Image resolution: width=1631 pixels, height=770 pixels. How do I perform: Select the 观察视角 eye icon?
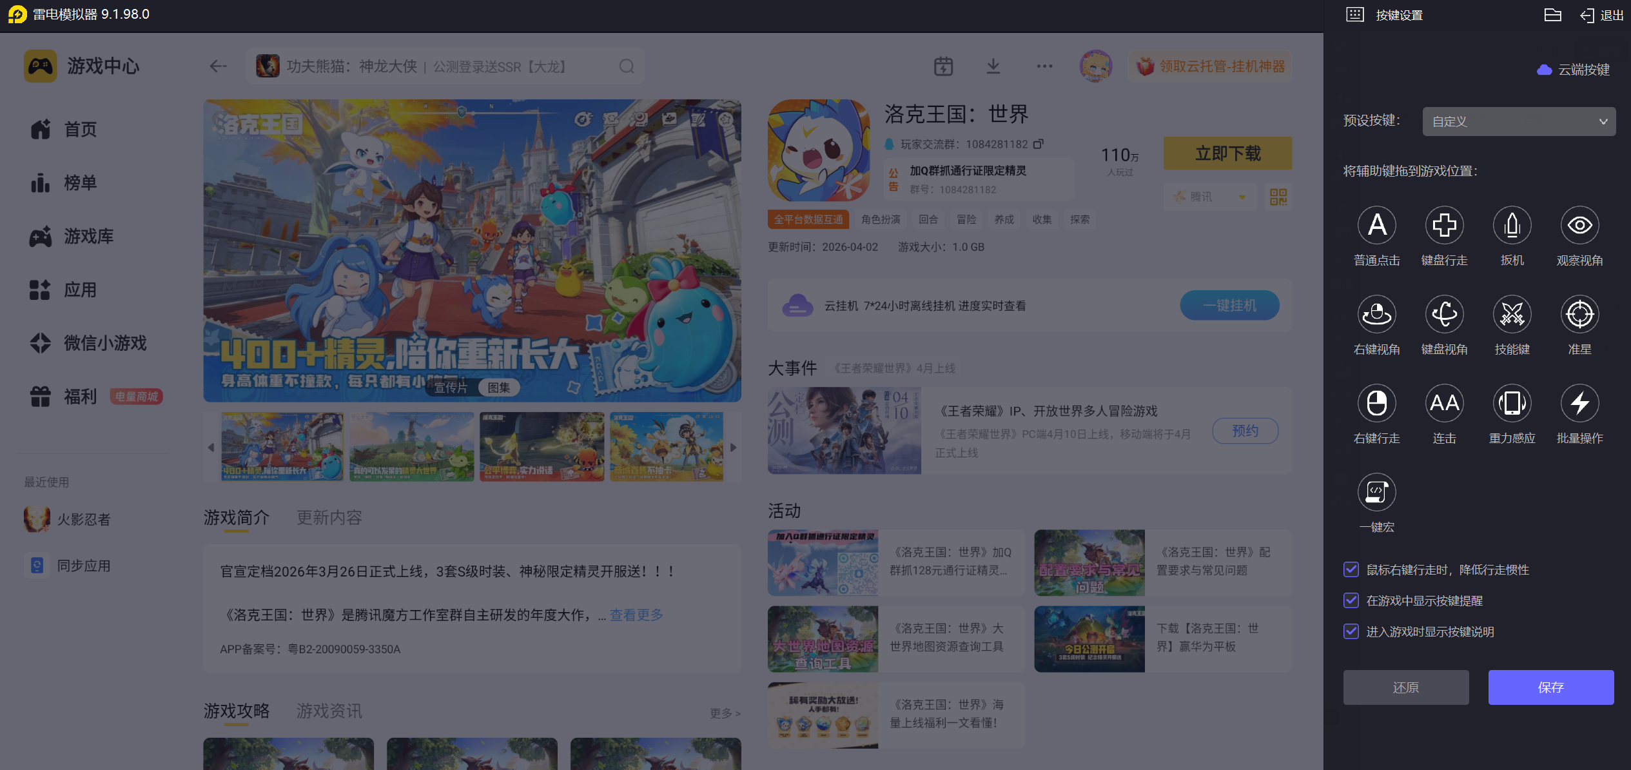pyautogui.click(x=1579, y=225)
